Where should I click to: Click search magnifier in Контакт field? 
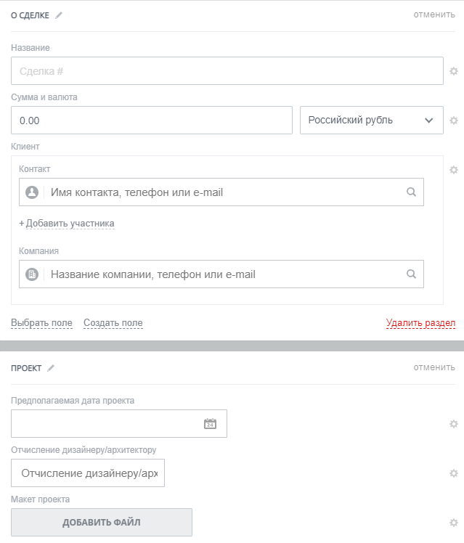click(411, 192)
